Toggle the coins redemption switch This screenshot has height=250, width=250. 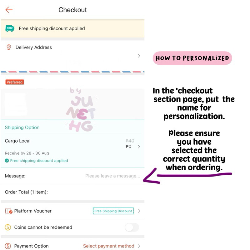coord(132,227)
